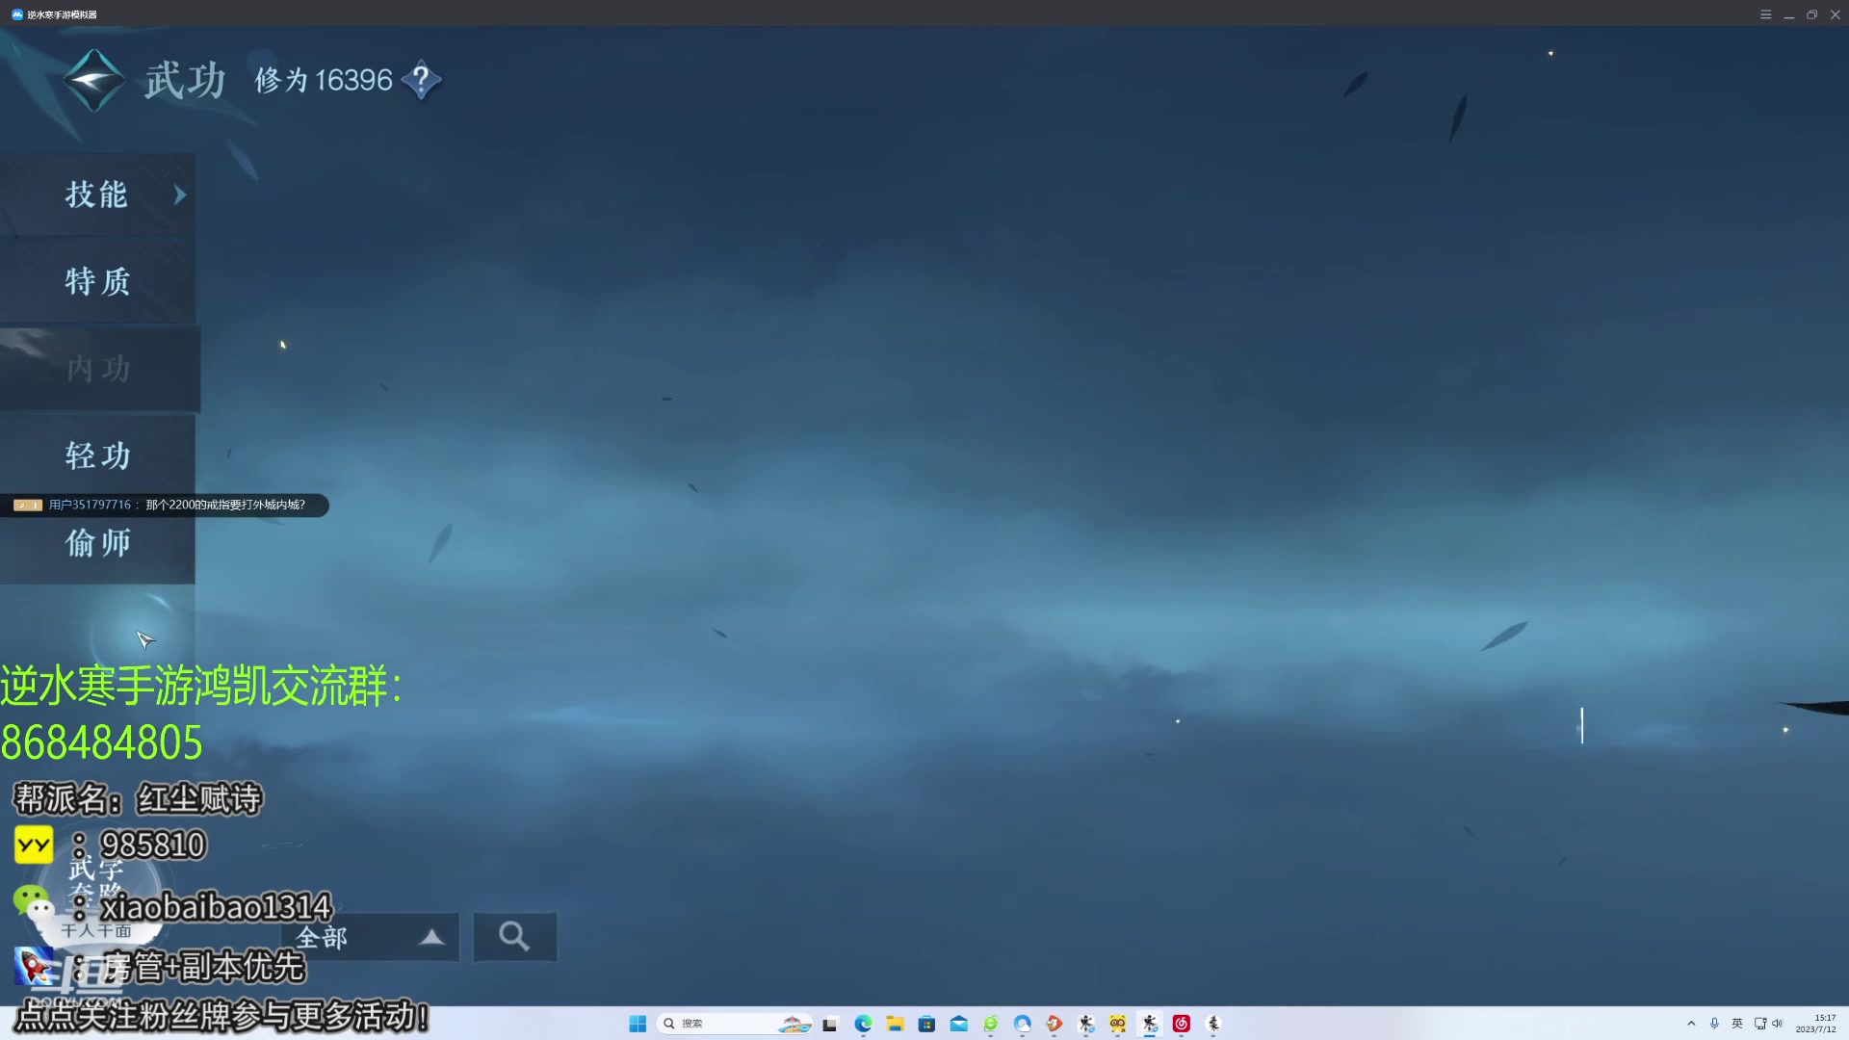
Task: Launch Microsoft Edge from taskbar
Action: [863, 1024]
